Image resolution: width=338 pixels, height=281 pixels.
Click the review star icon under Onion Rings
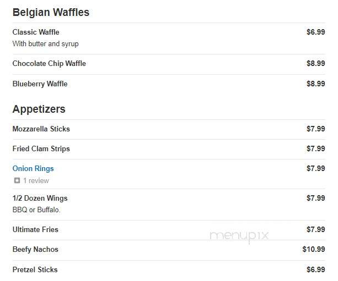tap(17, 180)
